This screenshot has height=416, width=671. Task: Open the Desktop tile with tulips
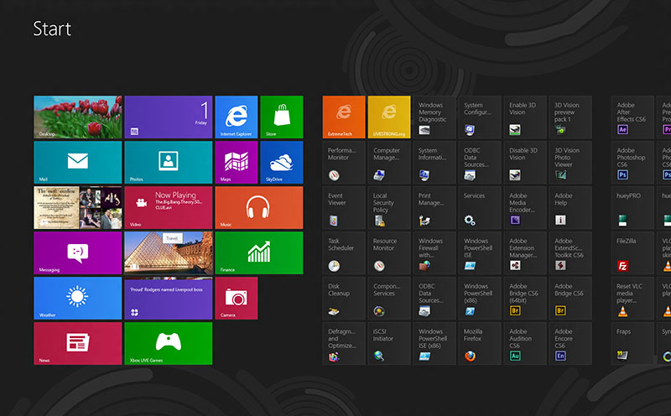78,117
